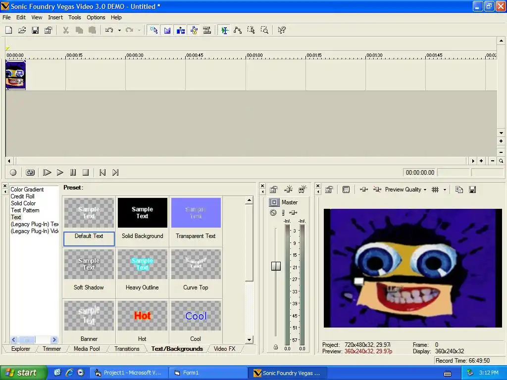This screenshot has width=507, height=380.
Task: Lock the Master fader channels
Action: pos(275,347)
